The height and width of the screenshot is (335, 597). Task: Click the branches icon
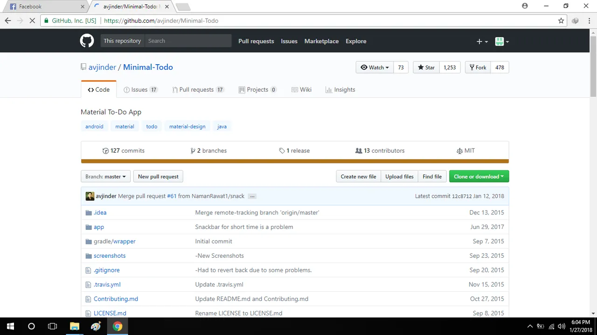click(193, 151)
